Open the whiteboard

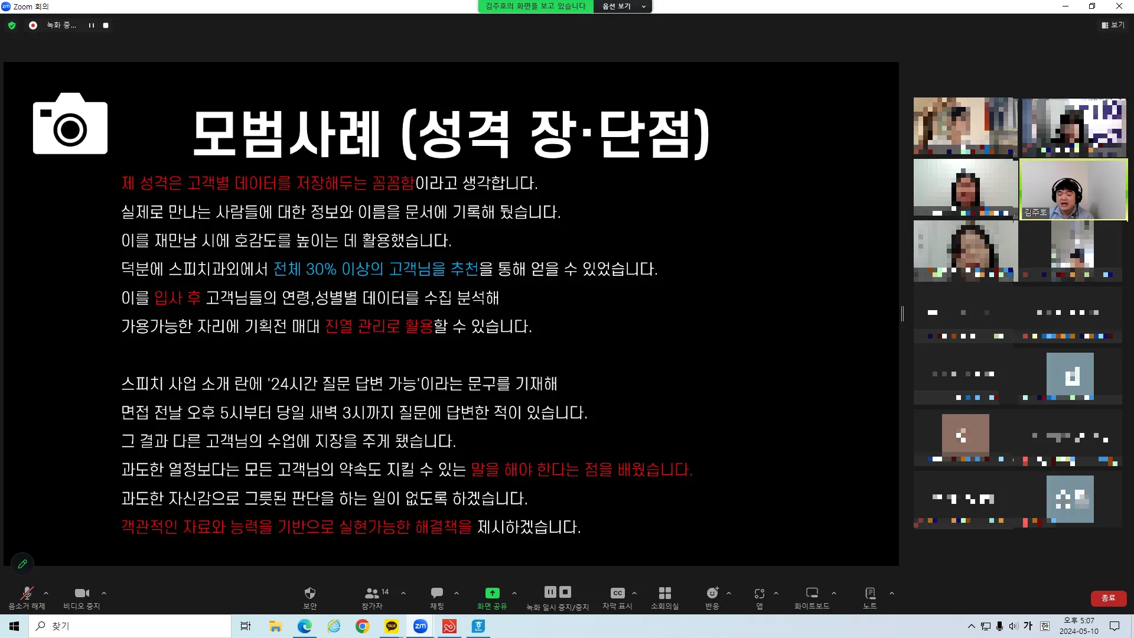[812, 597]
